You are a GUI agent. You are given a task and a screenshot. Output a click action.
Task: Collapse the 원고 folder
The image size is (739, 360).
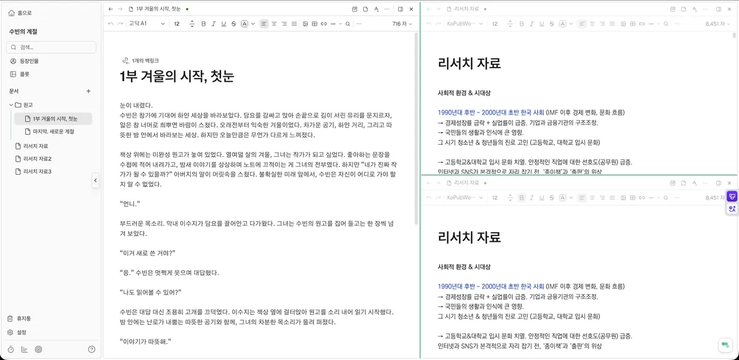pos(10,105)
